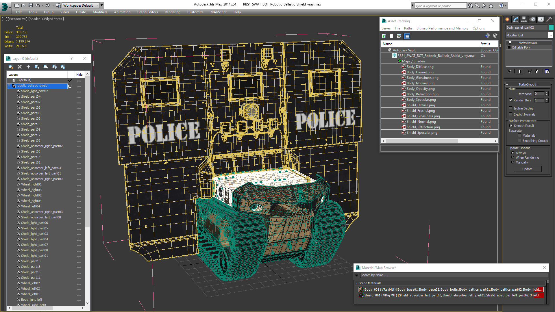Click Delete Layer X icon in Layer dialog
555x312 pixels.
tap(20, 67)
